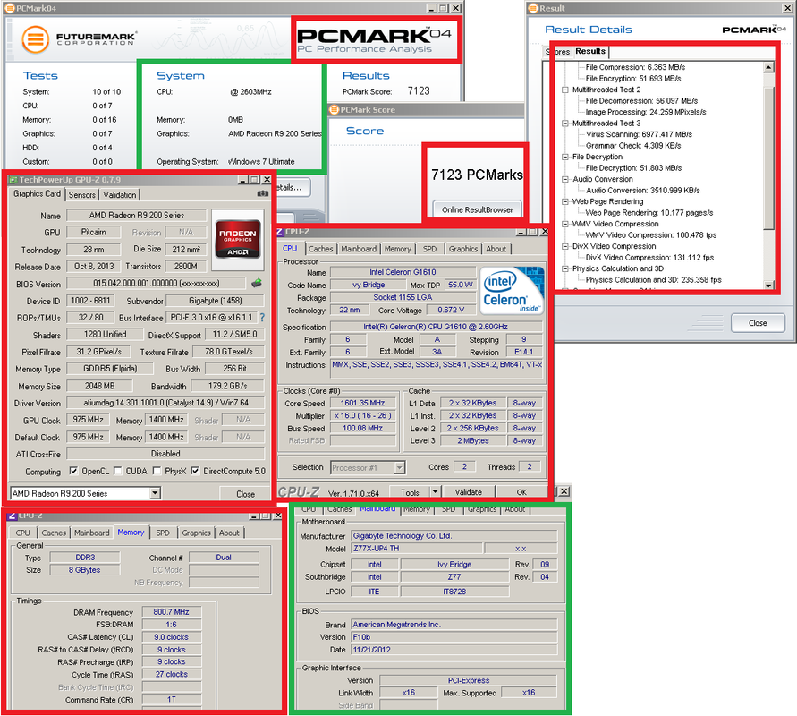This screenshot has width=797, height=716.
Task: Toggle the OpenCL checkbox in GPU-Z
Action: (73, 471)
